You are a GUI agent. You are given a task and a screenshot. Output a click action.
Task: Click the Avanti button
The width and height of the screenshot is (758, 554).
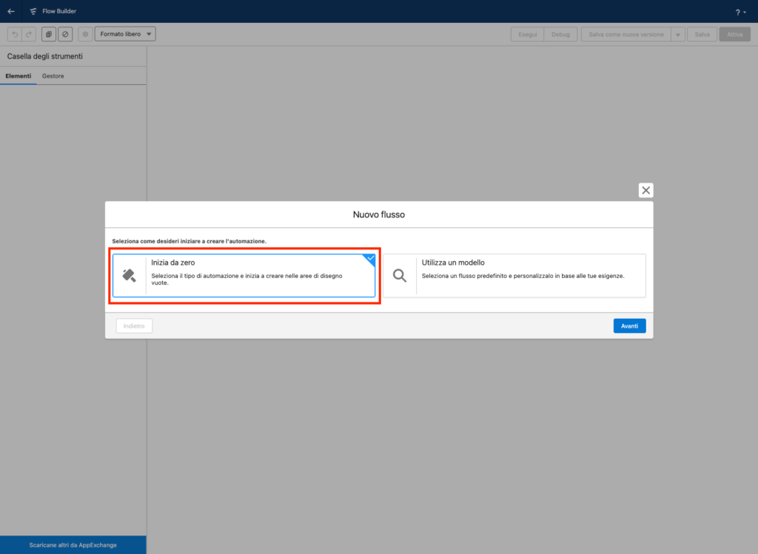[x=629, y=325]
